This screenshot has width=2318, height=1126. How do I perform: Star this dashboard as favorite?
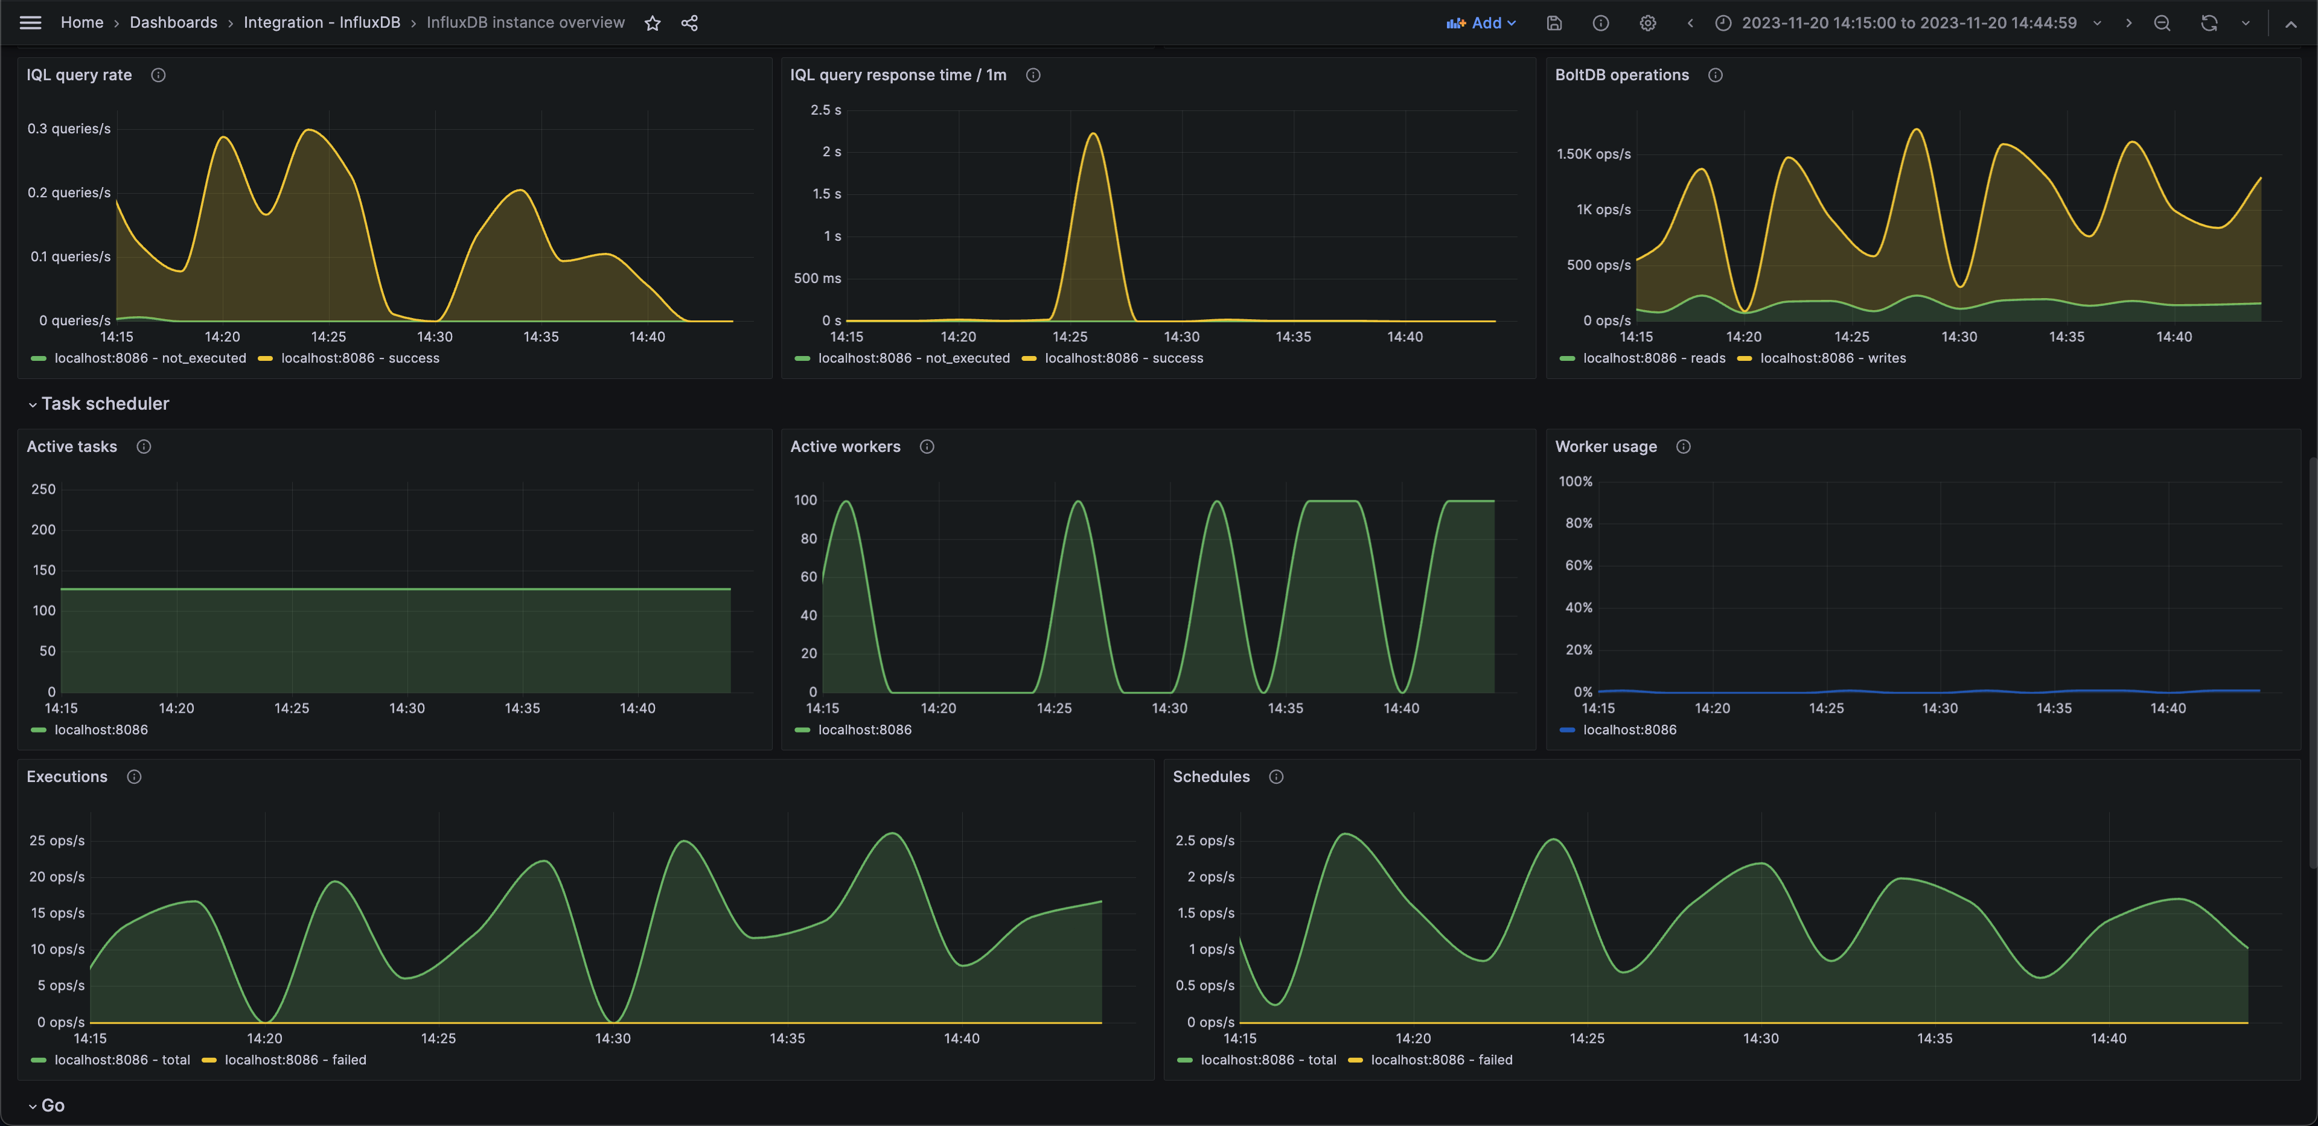coord(653,24)
